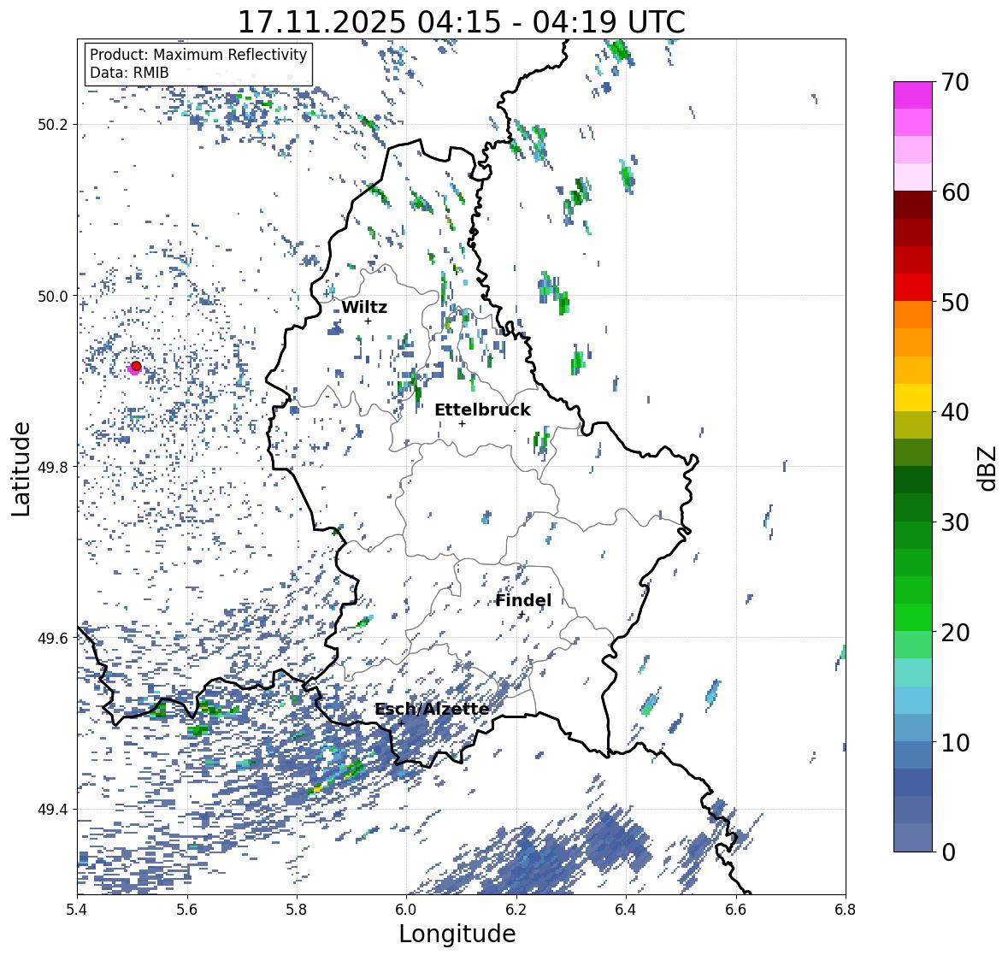Click the dBZ colorbar label

[988, 468]
